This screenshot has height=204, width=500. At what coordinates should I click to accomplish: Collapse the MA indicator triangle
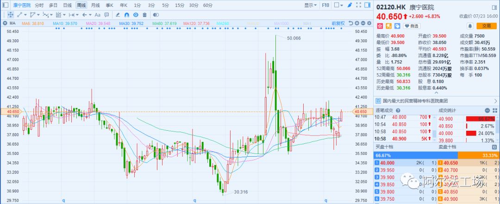coord(5,23)
